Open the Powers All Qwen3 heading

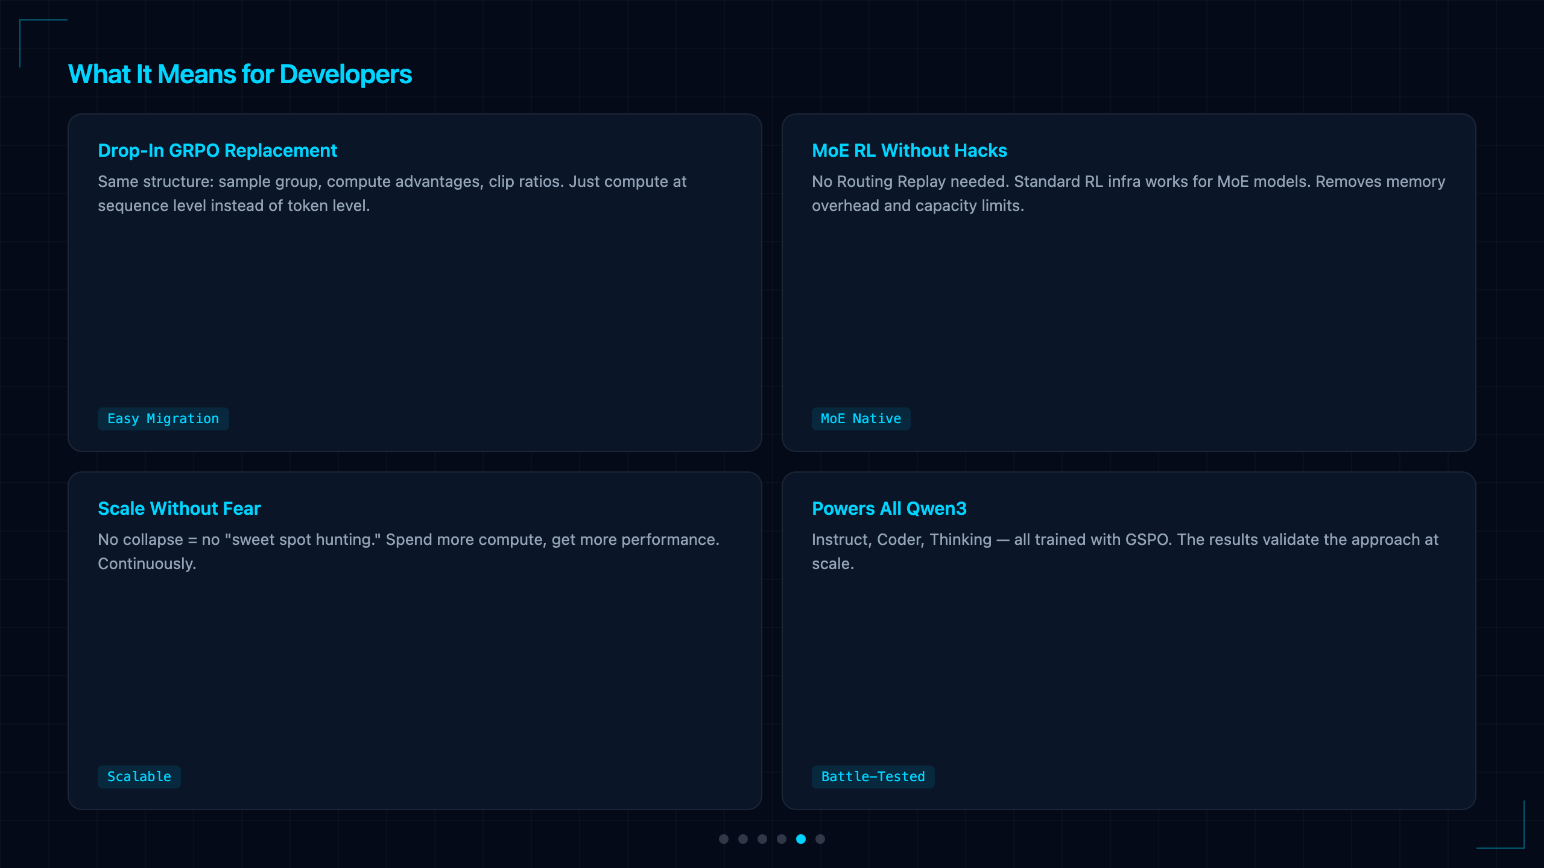tap(889, 509)
